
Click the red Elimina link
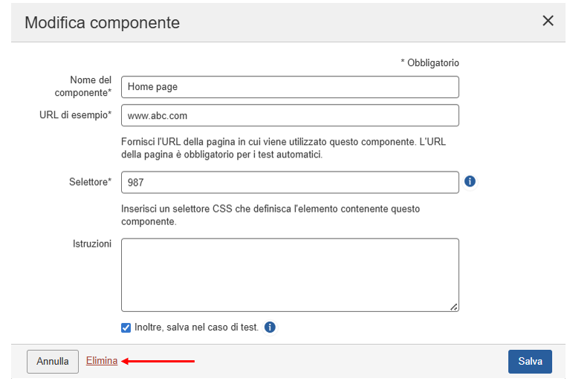pos(102,361)
